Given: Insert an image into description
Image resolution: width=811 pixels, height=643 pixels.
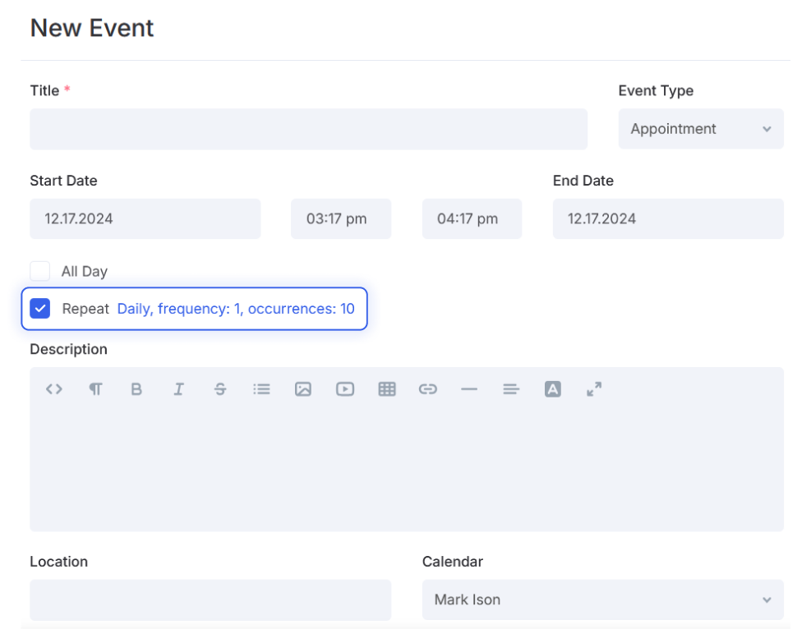Looking at the screenshot, I should [303, 389].
